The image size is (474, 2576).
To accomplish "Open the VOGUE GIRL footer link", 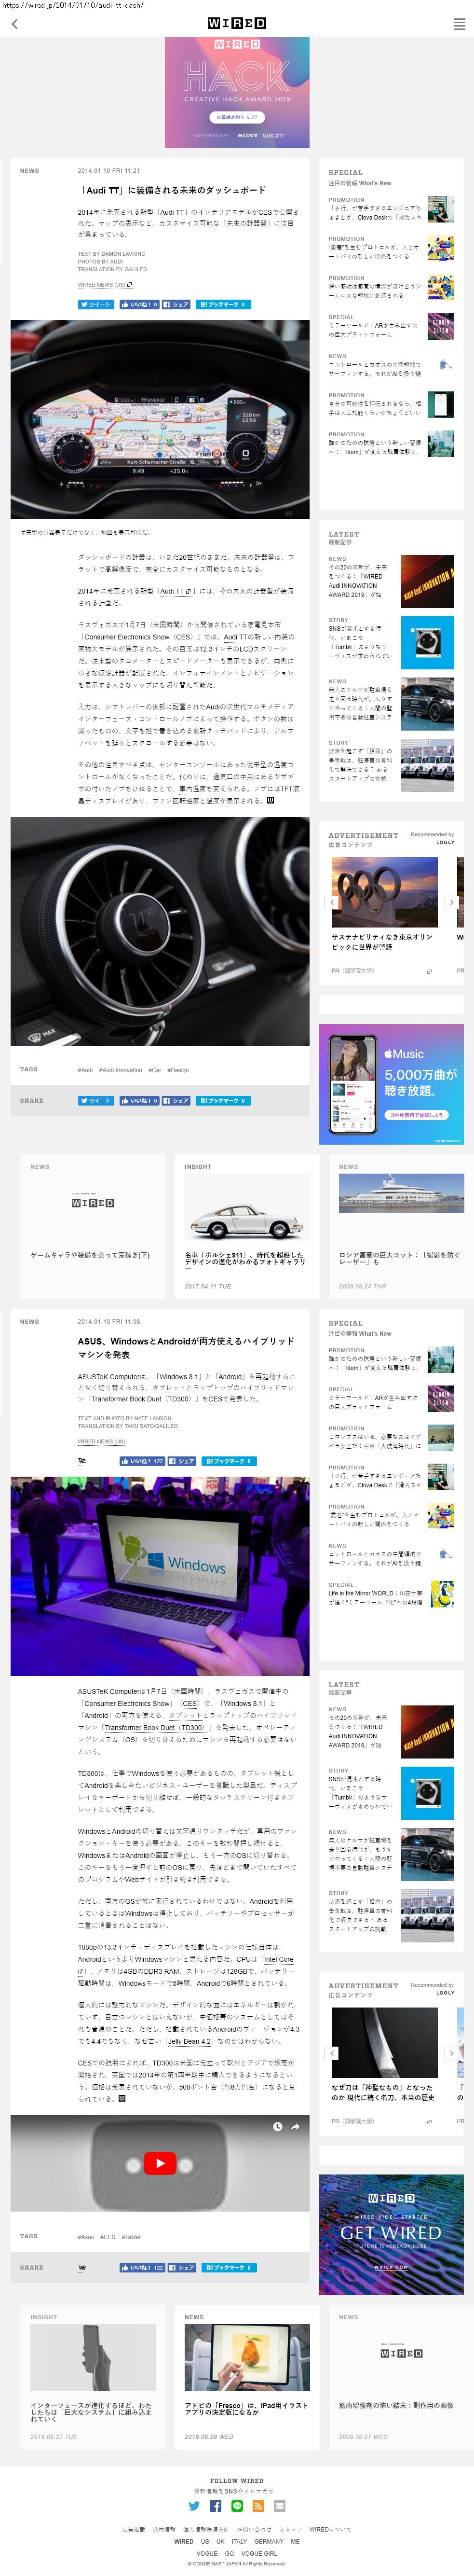I will point(258,2553).
